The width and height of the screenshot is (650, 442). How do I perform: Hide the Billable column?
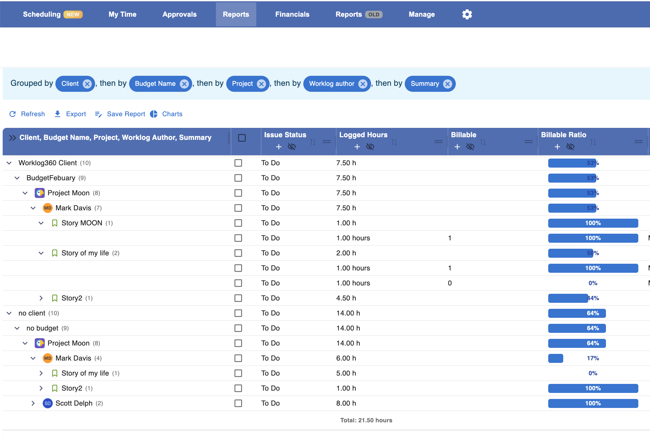click(470, 147)
